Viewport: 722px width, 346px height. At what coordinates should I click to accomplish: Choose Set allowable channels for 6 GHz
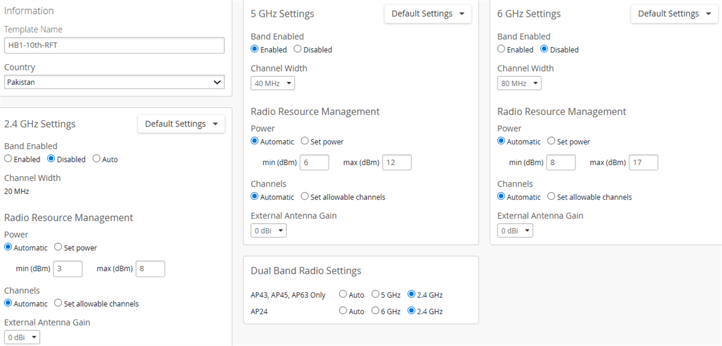(552, 197)
